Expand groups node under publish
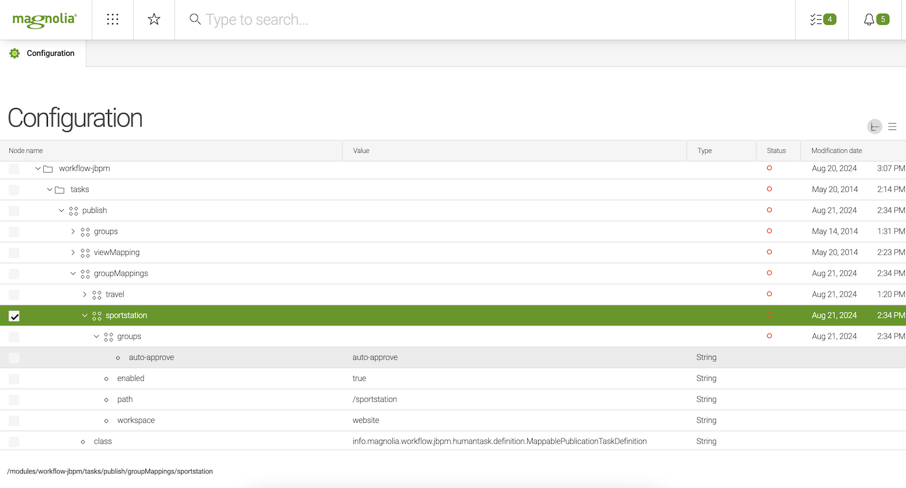The image size is (906, 488). pos(73,231)
